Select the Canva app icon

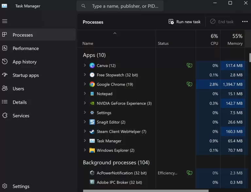tap(92, 65)
